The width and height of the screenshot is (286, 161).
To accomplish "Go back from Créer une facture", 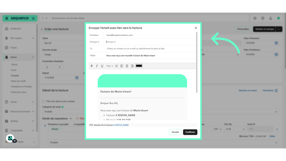I will (x=42, y=29).
